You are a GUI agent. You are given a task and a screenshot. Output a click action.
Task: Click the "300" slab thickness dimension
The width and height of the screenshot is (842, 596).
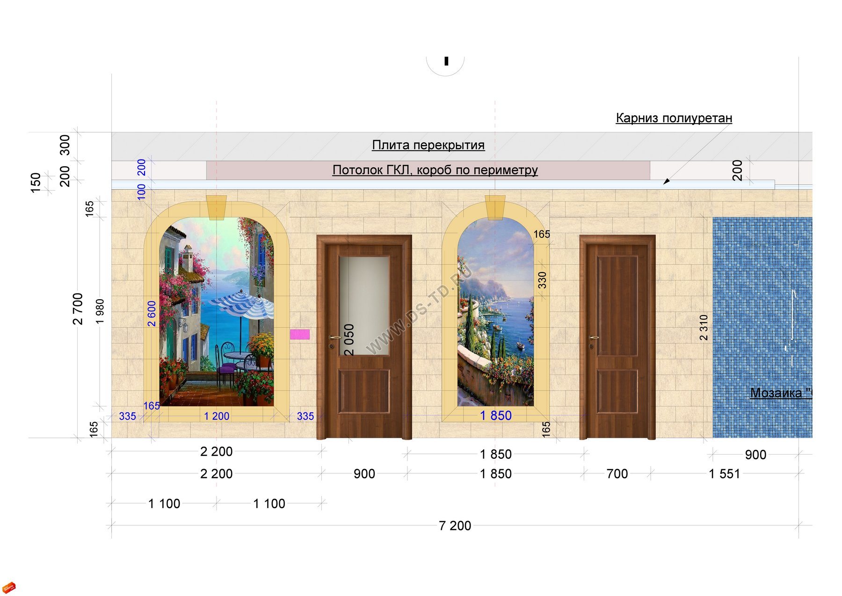65,145
